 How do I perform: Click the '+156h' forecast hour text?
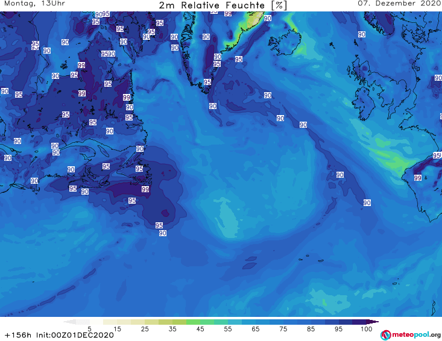[18, 335]
